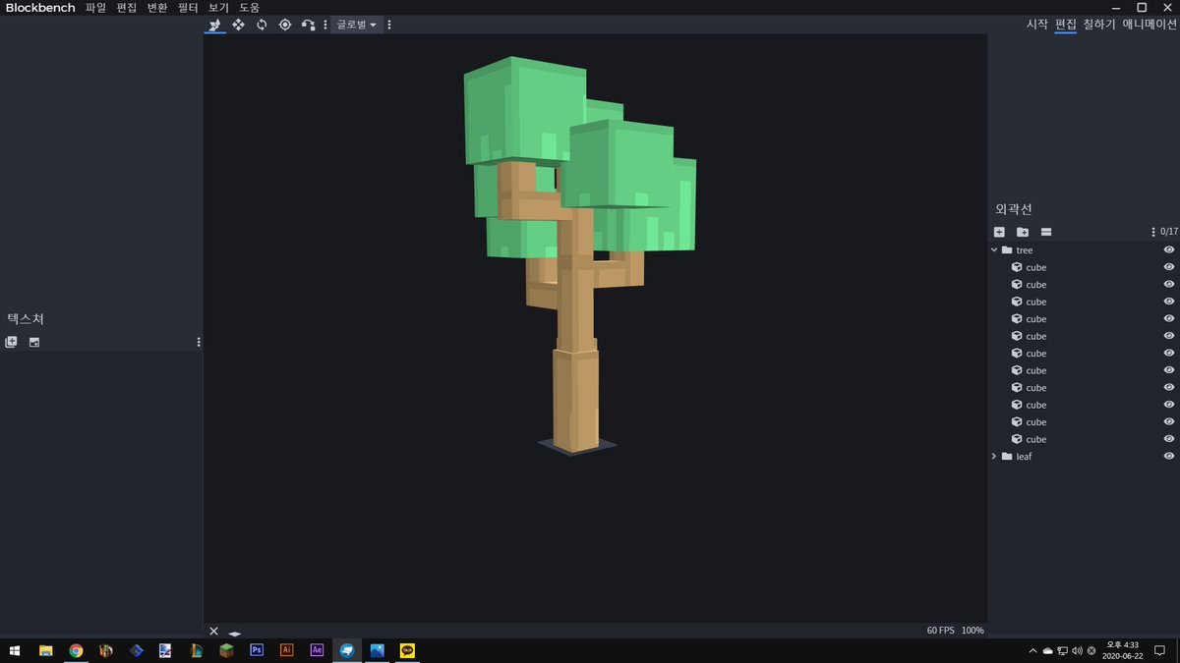The height and width of the screenshot is (663, 1180).
Task: Click the 0/17 selection counter
Action: tap(1169, 232)
